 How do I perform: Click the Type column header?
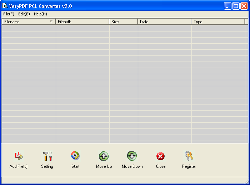point(218,22)
